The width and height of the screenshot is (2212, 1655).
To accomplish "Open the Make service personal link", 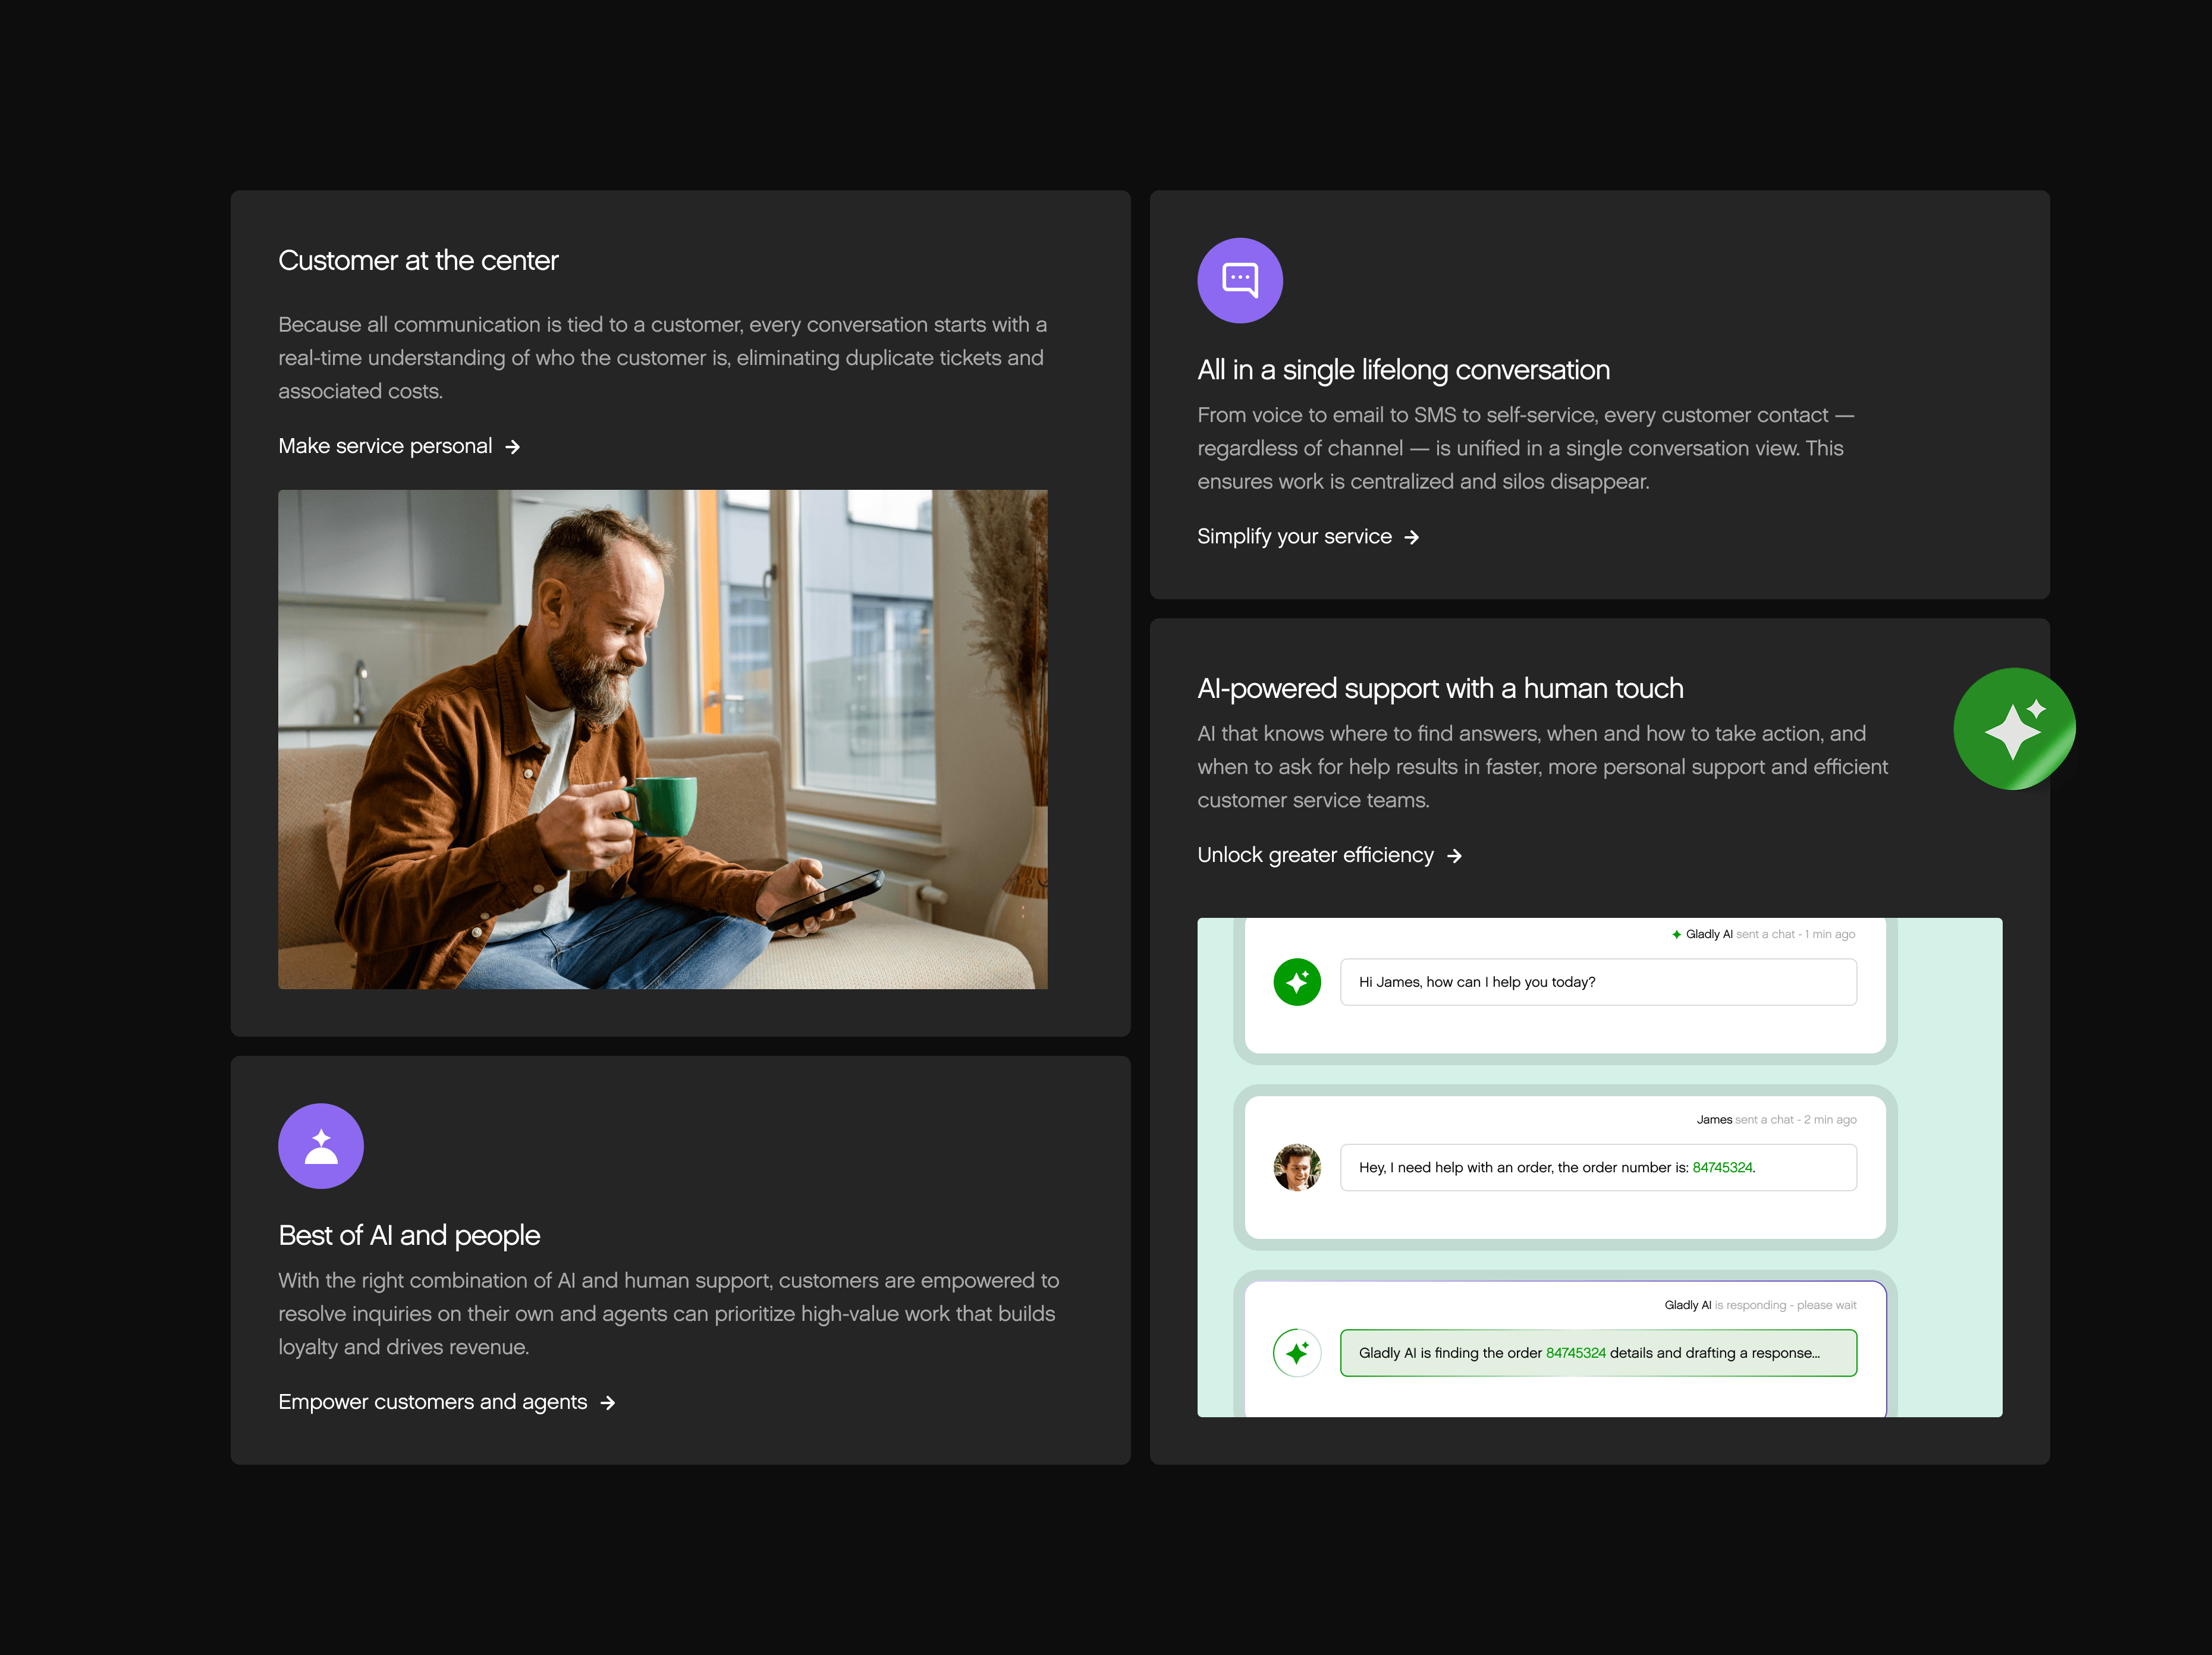I will pyautogui.click(x=385, y=446).
